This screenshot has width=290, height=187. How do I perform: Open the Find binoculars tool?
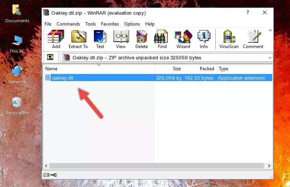point(162,39)
